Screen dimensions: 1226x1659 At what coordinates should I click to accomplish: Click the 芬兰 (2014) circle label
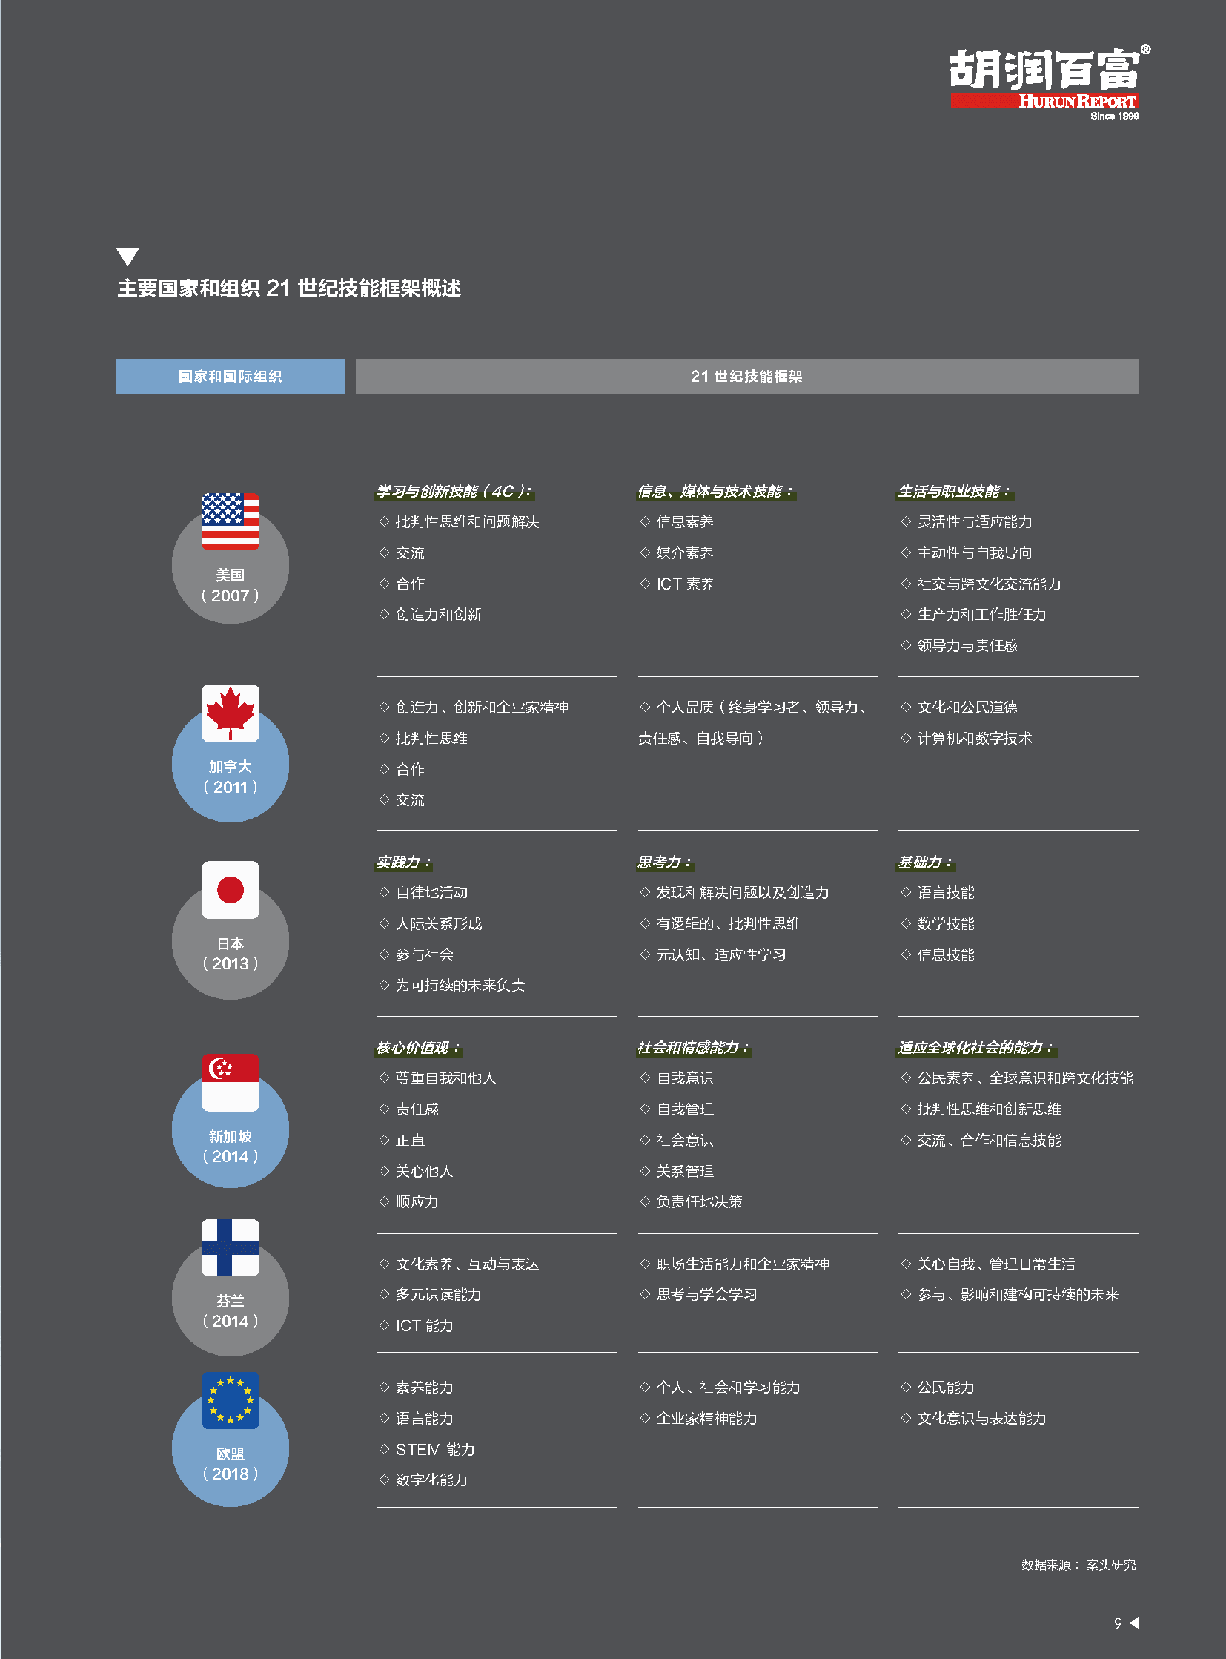pyautogui.click(x=230, y=1311)
